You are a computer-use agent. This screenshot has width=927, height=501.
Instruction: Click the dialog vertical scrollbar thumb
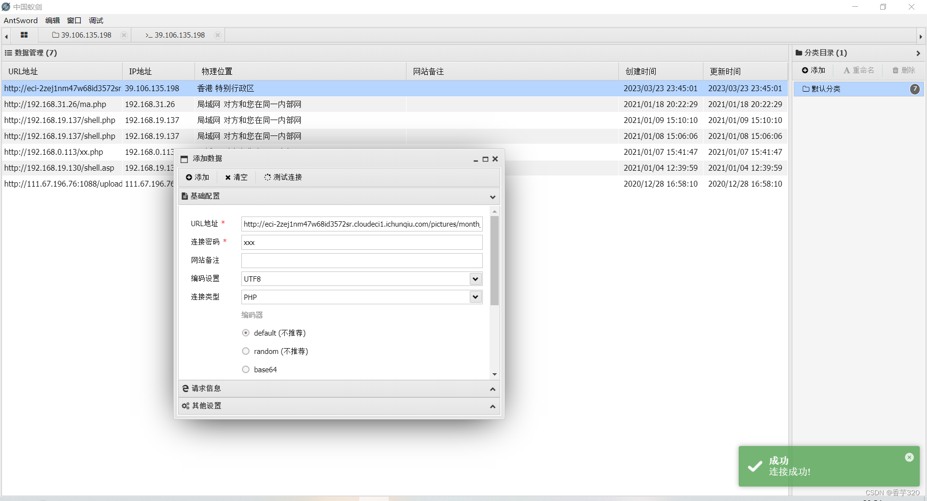[494, 260]
